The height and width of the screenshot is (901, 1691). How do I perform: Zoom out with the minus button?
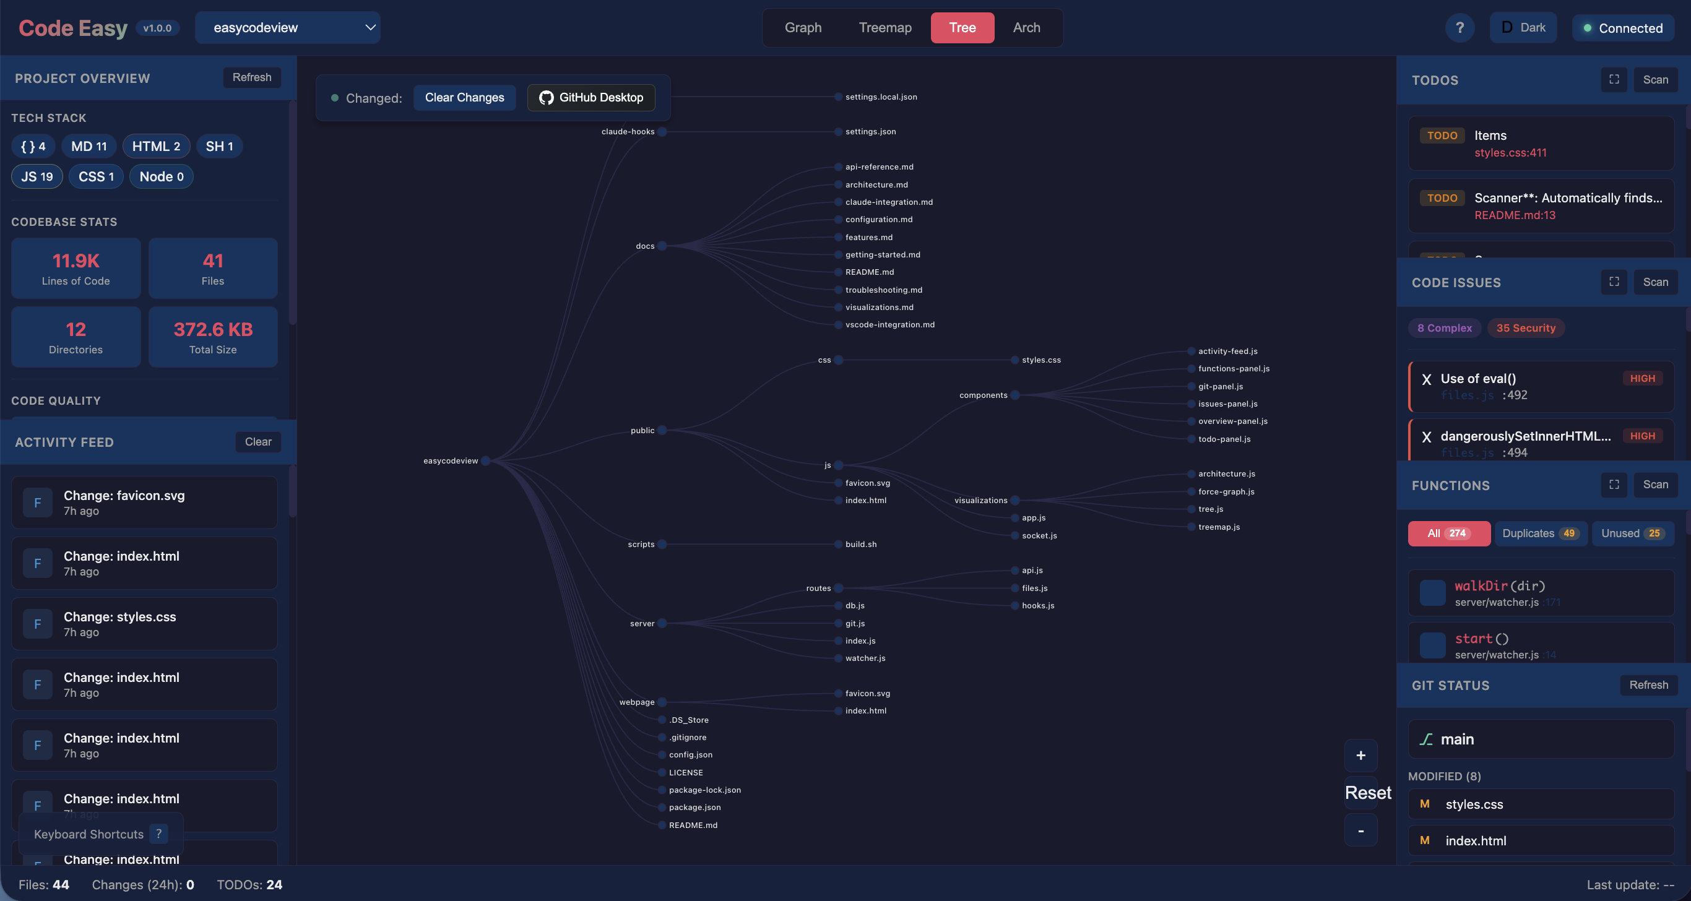tap(1361, 830)
